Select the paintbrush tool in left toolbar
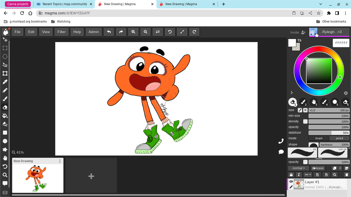Viewport: 351px width, 197px height. coord(5,99)
